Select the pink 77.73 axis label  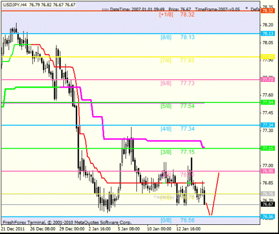tap(268, 80)
